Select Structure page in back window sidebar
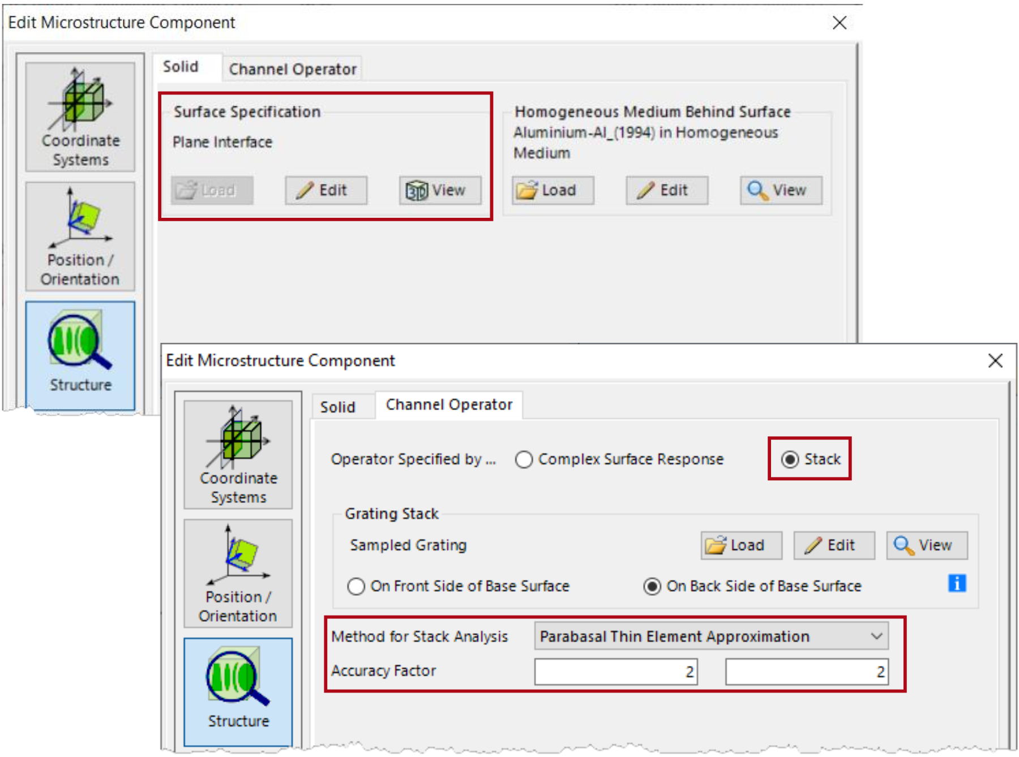The height and width of the screenshot is (757, 1019). [80, 355]
